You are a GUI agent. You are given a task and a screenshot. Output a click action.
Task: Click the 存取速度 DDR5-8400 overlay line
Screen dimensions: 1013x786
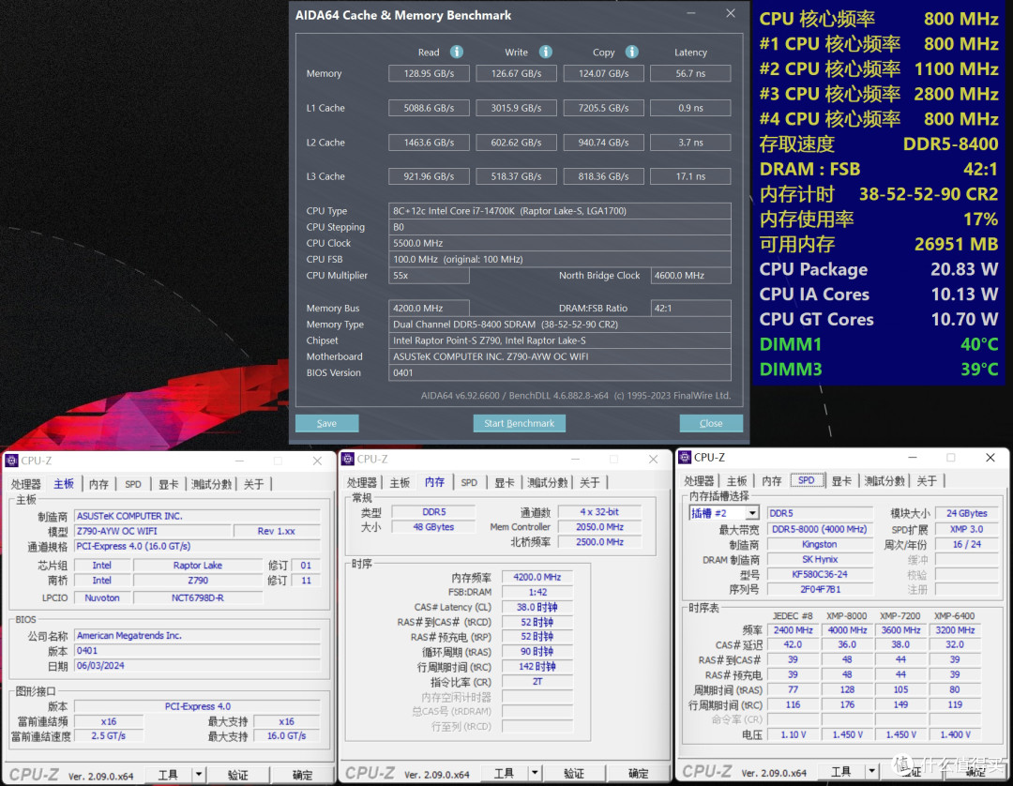click(x=879, y=144)
